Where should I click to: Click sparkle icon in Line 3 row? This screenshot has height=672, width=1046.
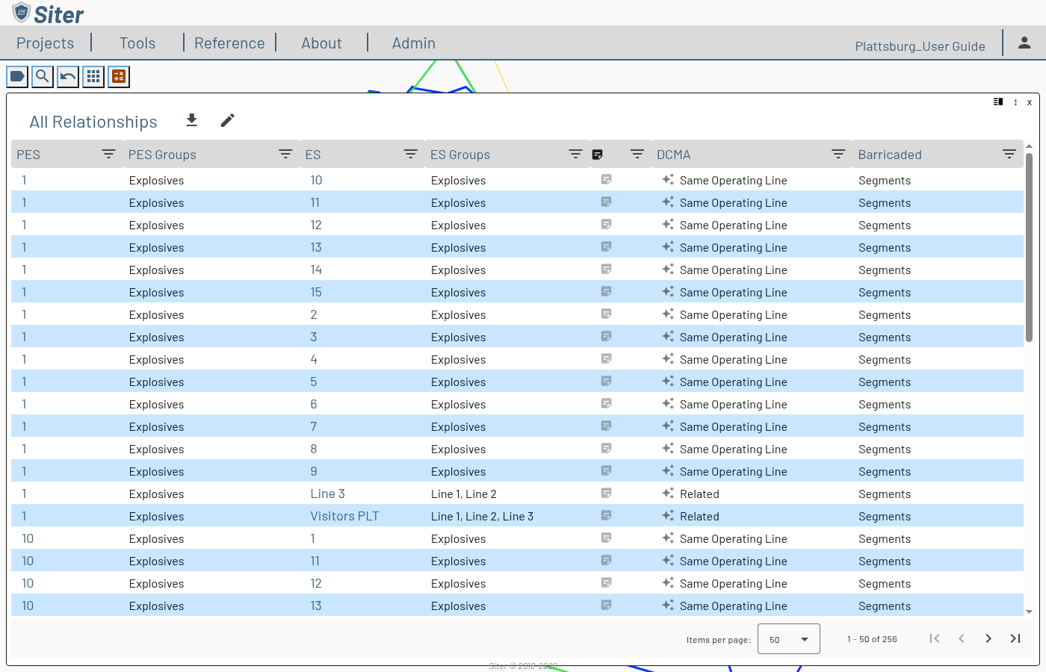[668, 493]
